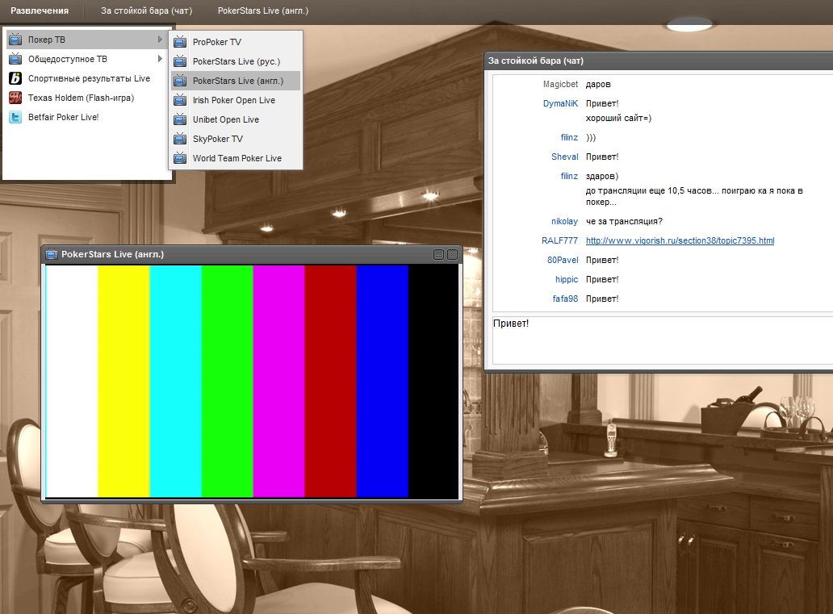The width and height of the screenshot is (833, 614).
Task: Open the Развлечения top menu
Action: (40, 11)
